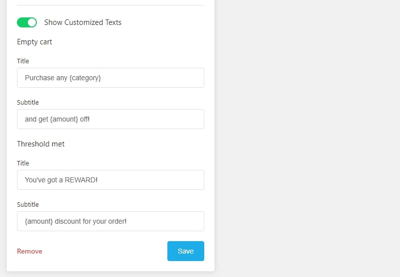The height and width of the screenshot is (277, 400).
Task: Click the "Show Customized Texts" label
Action: point(83,22)
